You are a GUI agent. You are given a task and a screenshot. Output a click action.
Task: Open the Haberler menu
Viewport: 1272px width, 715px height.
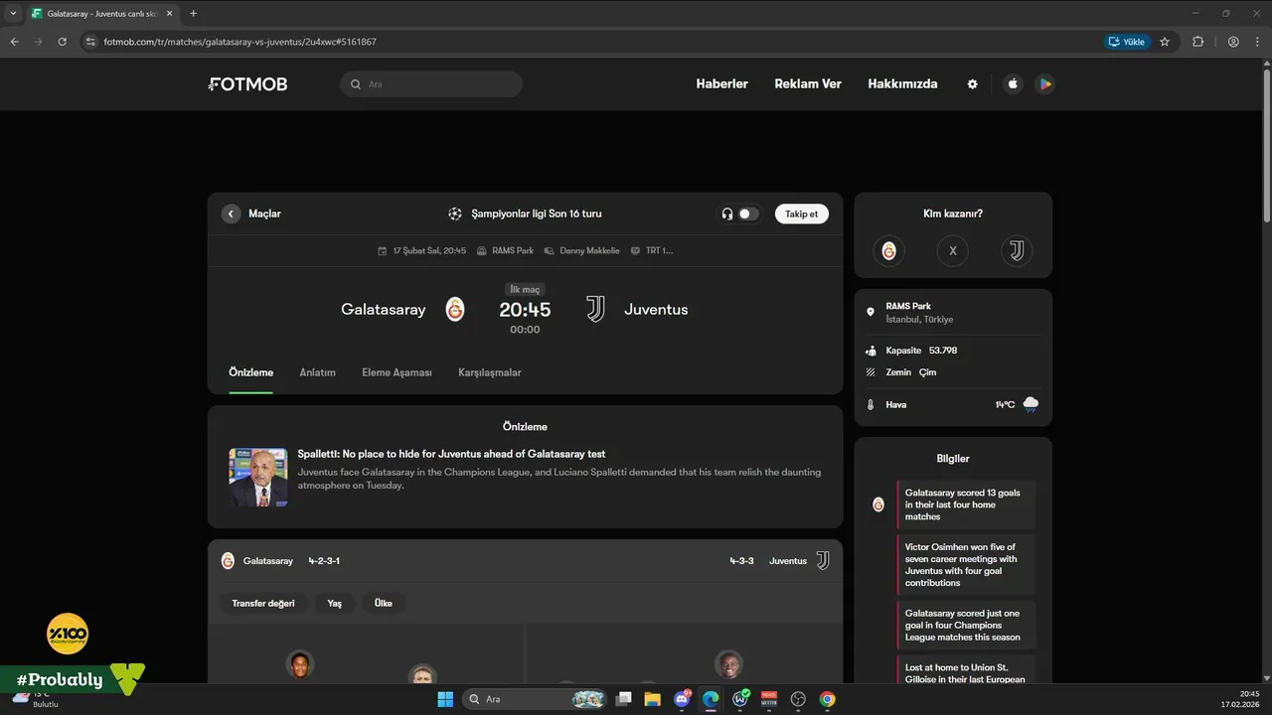point(722,84)
